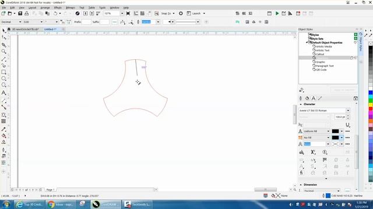Click the underline U icon in Character

coord(347,125)
